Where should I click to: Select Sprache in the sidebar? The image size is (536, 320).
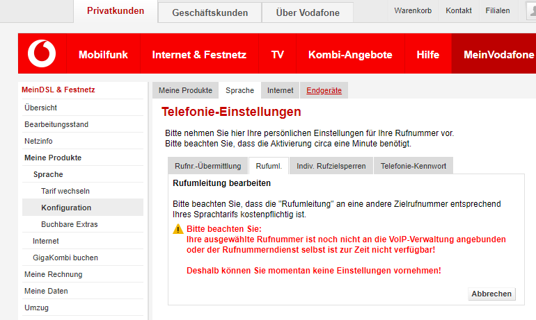point(83,174)
